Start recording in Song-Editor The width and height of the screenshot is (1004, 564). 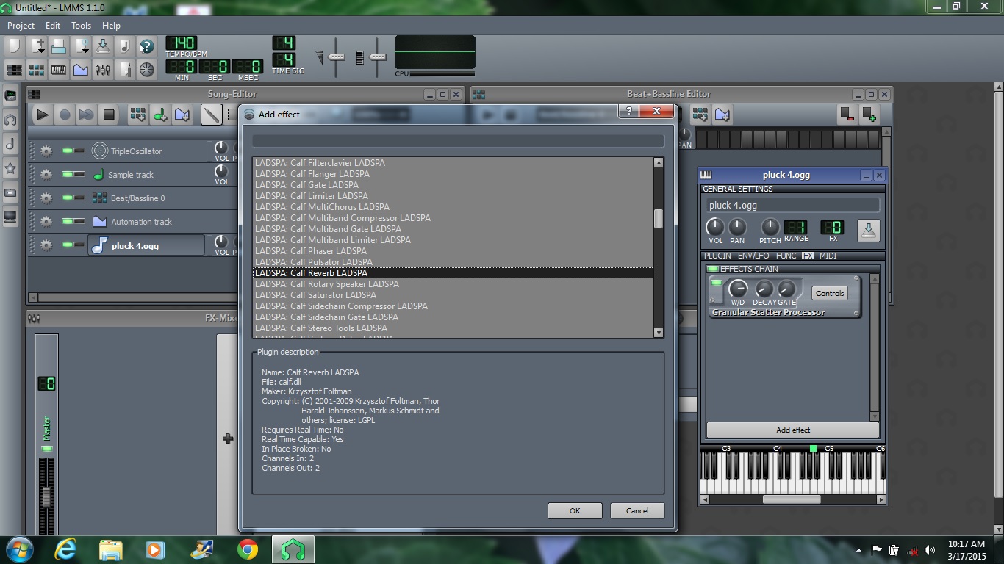tap(65, 114)
